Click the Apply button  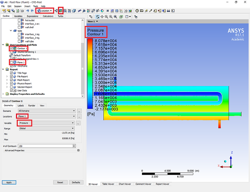tap(9, 182)
